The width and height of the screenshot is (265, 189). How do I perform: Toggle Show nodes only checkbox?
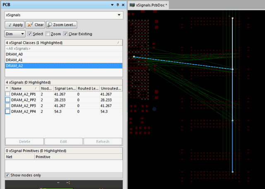(x=7, y=175)
